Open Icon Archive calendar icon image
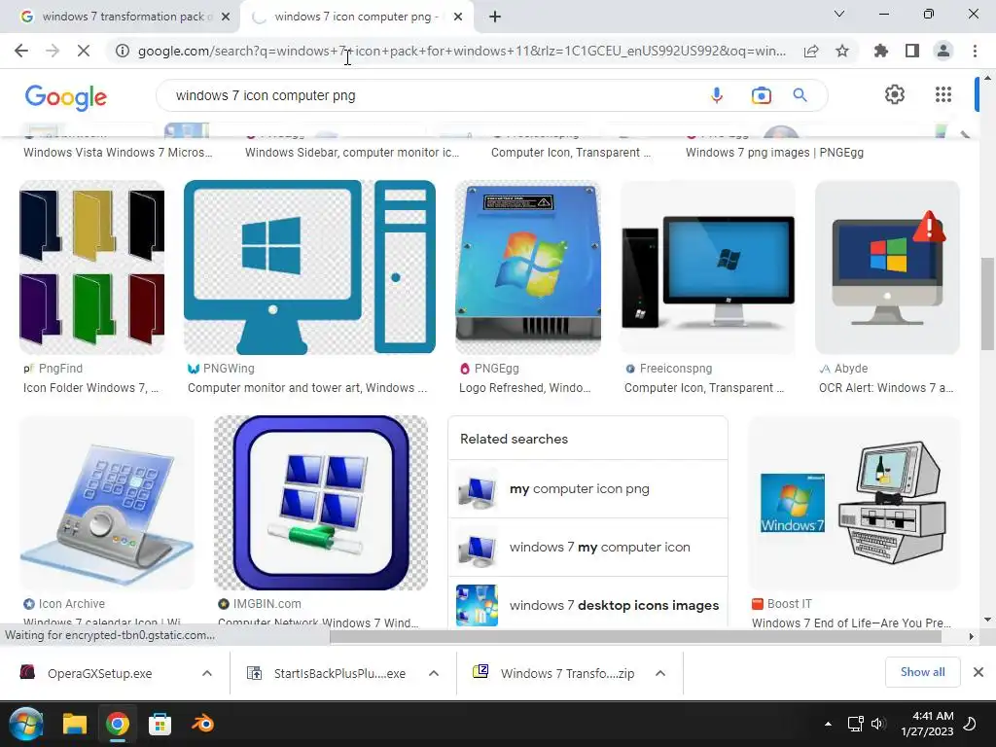 point(107,503)
